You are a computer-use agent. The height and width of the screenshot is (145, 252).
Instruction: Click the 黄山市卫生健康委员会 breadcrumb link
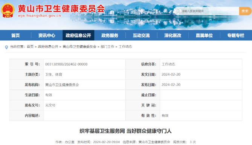(79, 47)
